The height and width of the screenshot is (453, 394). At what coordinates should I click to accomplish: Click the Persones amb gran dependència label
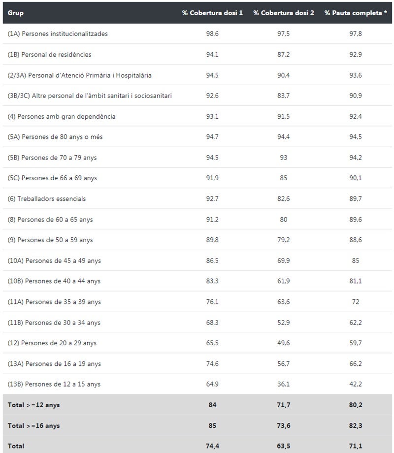click(62, 117)
